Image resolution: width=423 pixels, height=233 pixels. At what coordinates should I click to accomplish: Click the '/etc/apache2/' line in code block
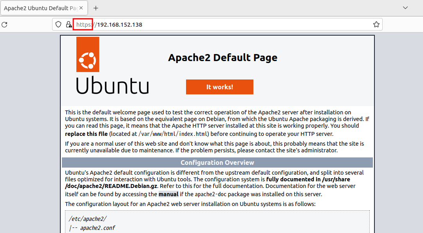pyautogui.click(x=88, y=219)
